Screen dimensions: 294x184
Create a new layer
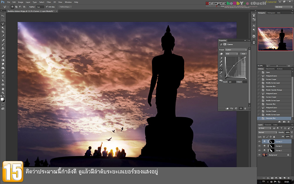click(284, 178)
